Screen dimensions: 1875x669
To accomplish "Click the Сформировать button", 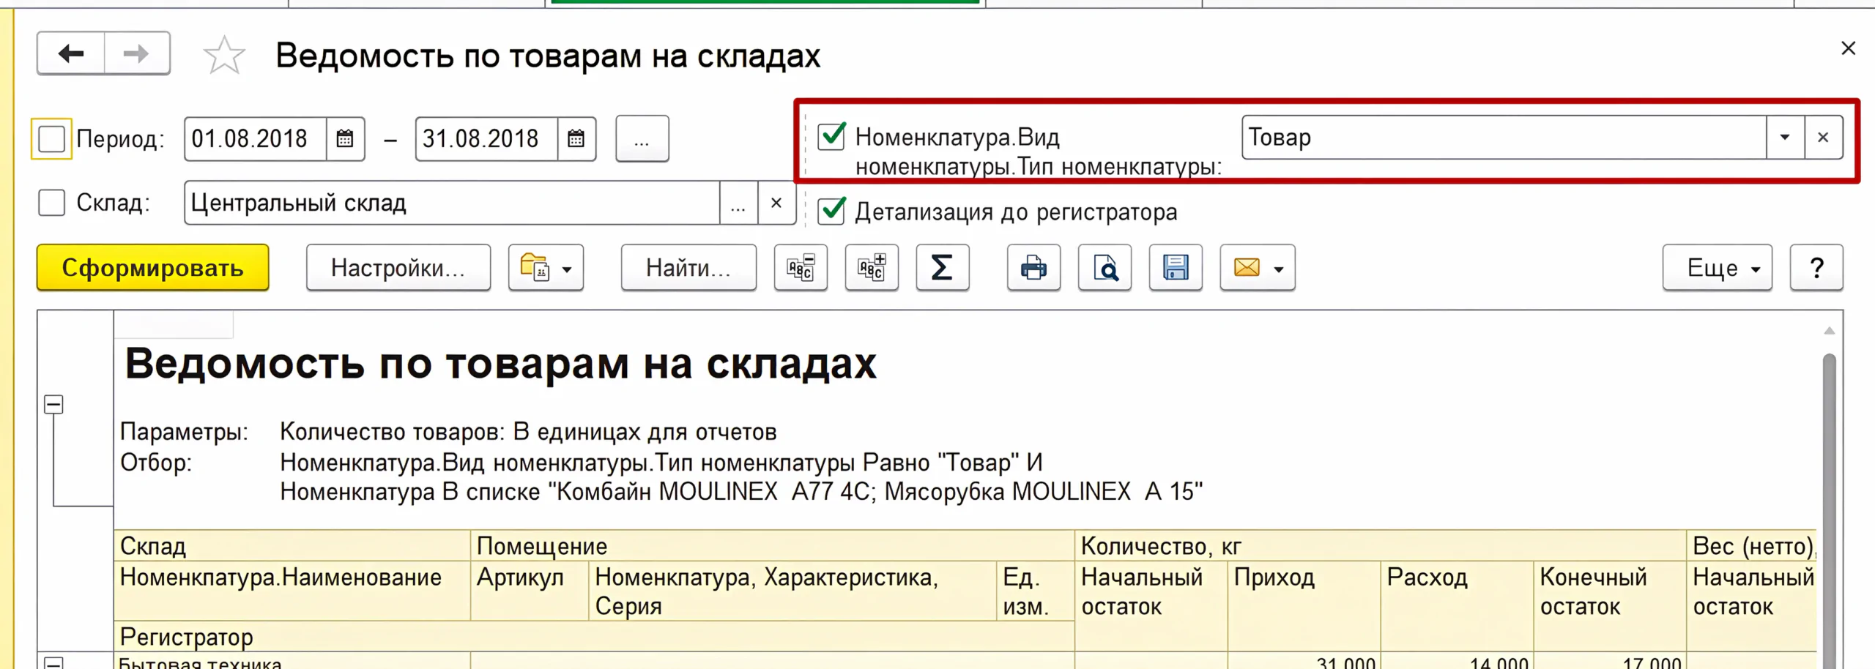I will click(x=153, y=268).
